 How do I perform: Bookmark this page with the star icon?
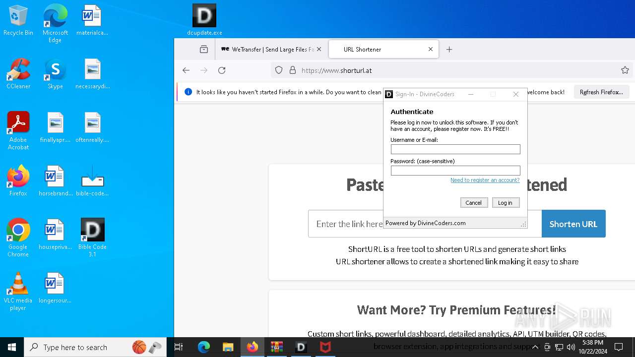point(625,70)
